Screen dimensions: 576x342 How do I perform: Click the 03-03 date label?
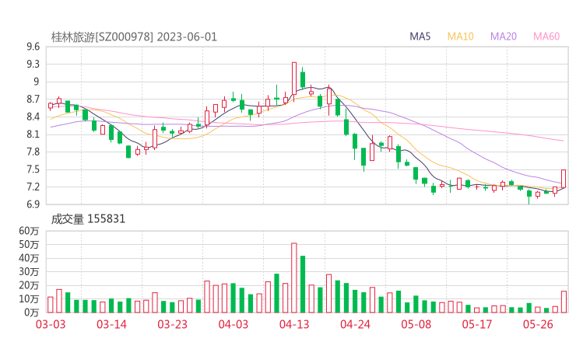tap(51, 325)
